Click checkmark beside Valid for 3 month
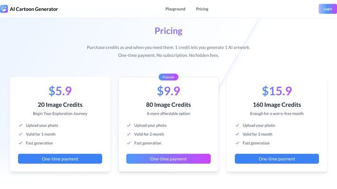The height and width of the screenshot is (189, 337). point(237,134)
